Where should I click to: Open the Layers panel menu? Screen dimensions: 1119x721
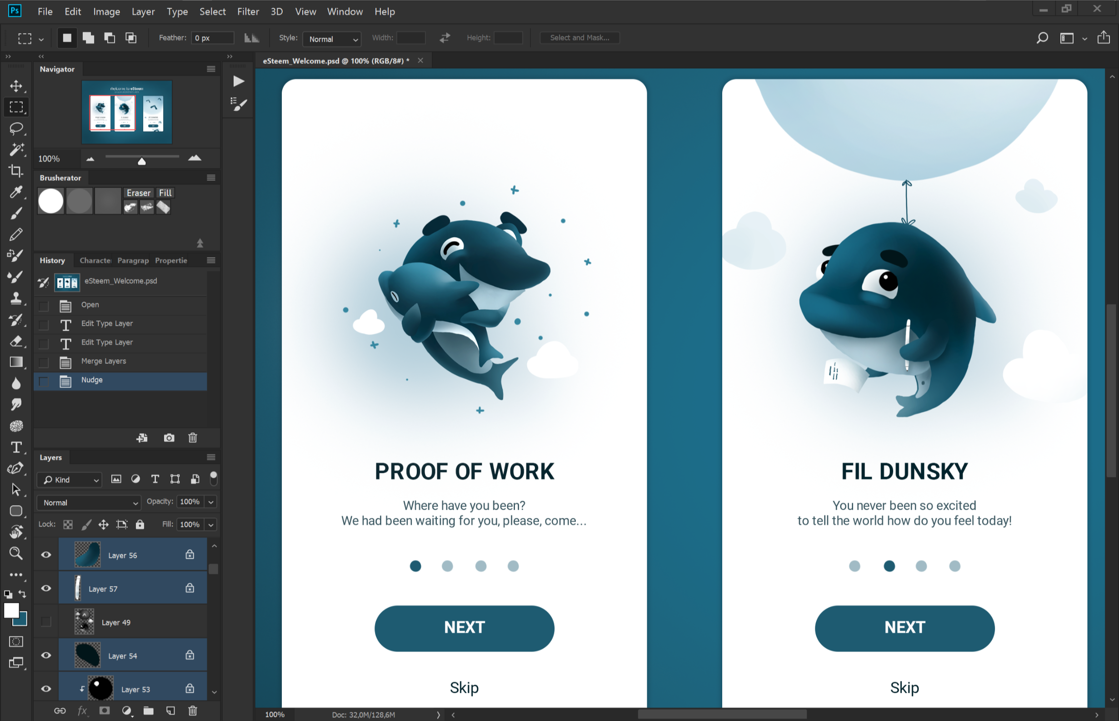click(x=211, y=457)
